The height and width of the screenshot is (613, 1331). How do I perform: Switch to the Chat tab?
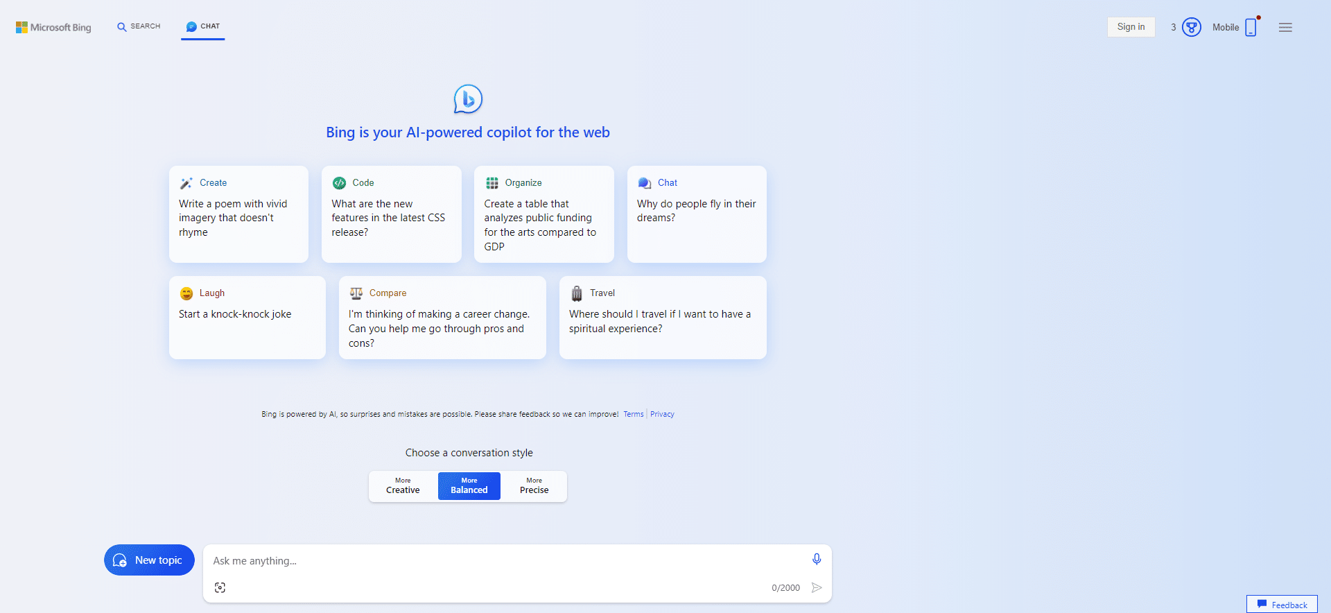coord(203,26)
